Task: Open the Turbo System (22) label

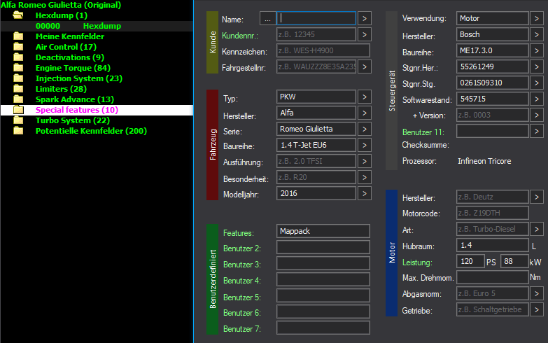Action: (72, 120)
